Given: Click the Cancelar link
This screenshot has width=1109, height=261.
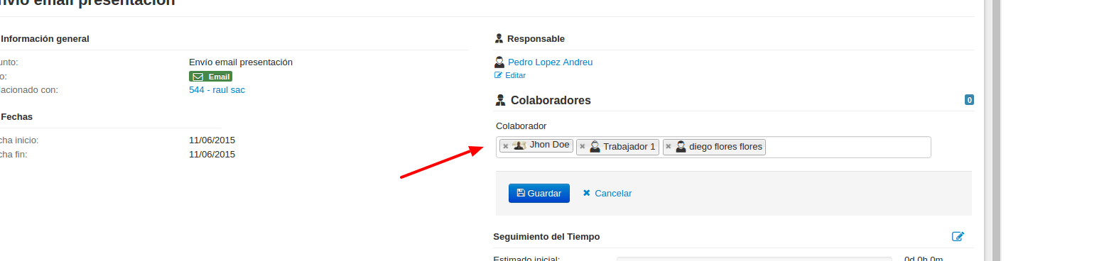Looking at the screenshot, I should pos(607,193).
